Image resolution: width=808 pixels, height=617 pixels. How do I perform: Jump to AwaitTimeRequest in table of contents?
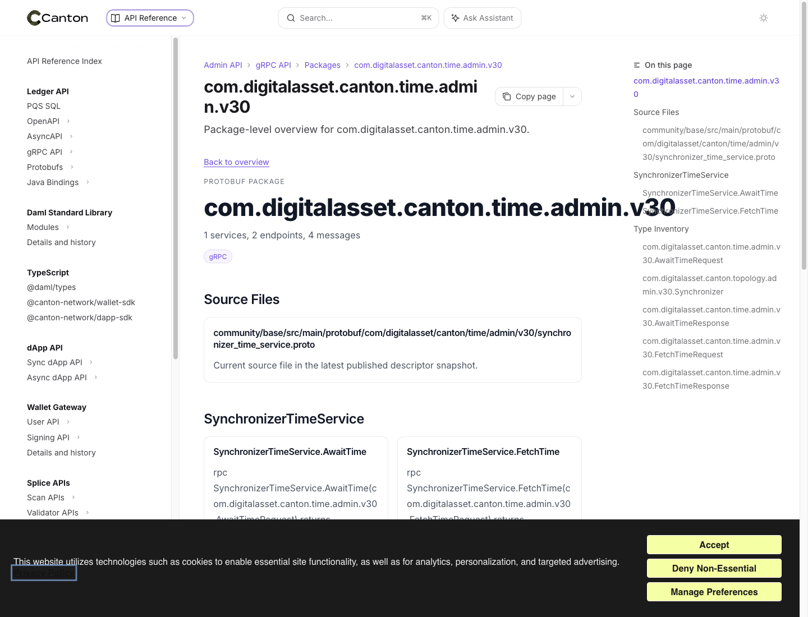pos(711,254)
